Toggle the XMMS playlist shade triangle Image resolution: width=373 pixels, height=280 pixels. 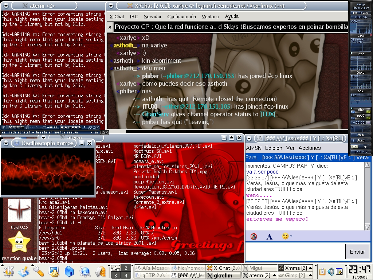pos(103,133)
